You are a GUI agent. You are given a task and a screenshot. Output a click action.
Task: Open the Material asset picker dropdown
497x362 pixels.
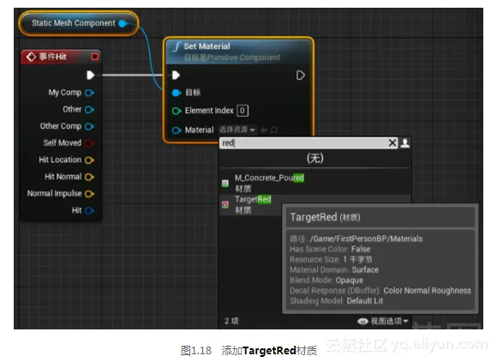click(x=237, y=130)
